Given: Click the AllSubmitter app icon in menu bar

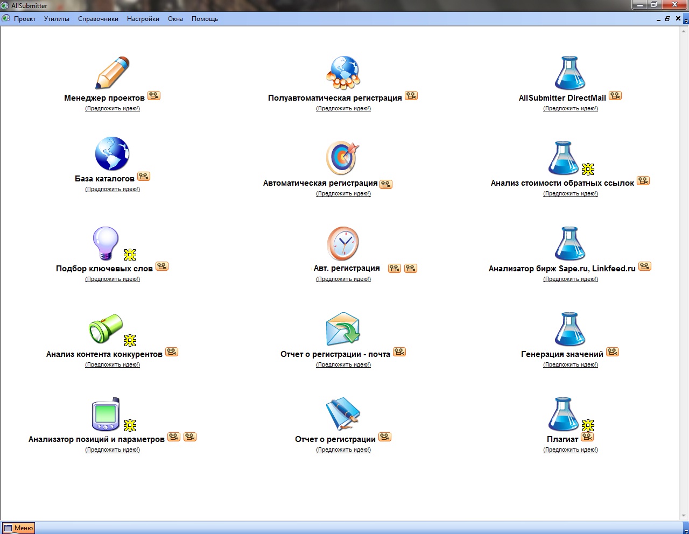Looking at the screenshot, I should pyautogui.click(x=6, y=18).
